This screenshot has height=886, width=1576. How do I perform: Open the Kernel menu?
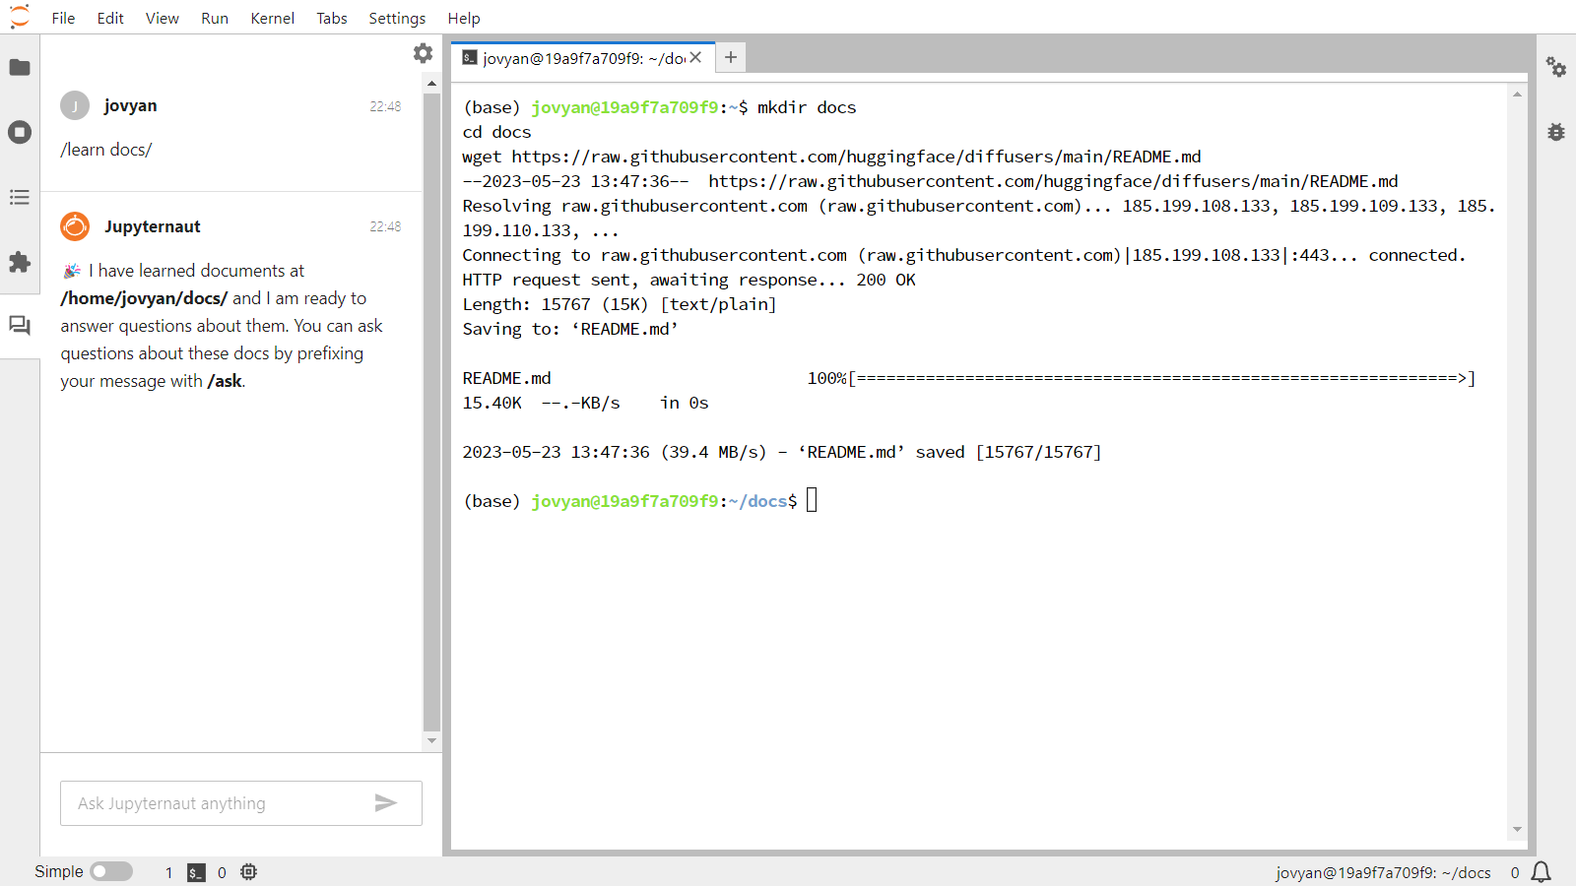pyautogui.click(x=272, y=18)
